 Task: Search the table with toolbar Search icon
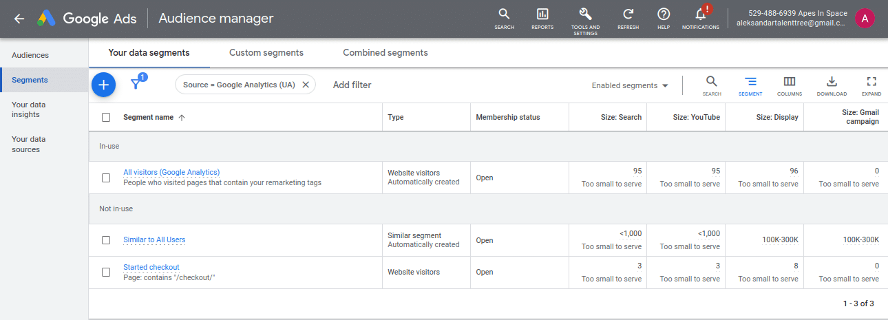pos(712,85)
